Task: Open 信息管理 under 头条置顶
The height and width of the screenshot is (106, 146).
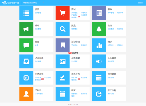Action: click(x=111, y=61)
